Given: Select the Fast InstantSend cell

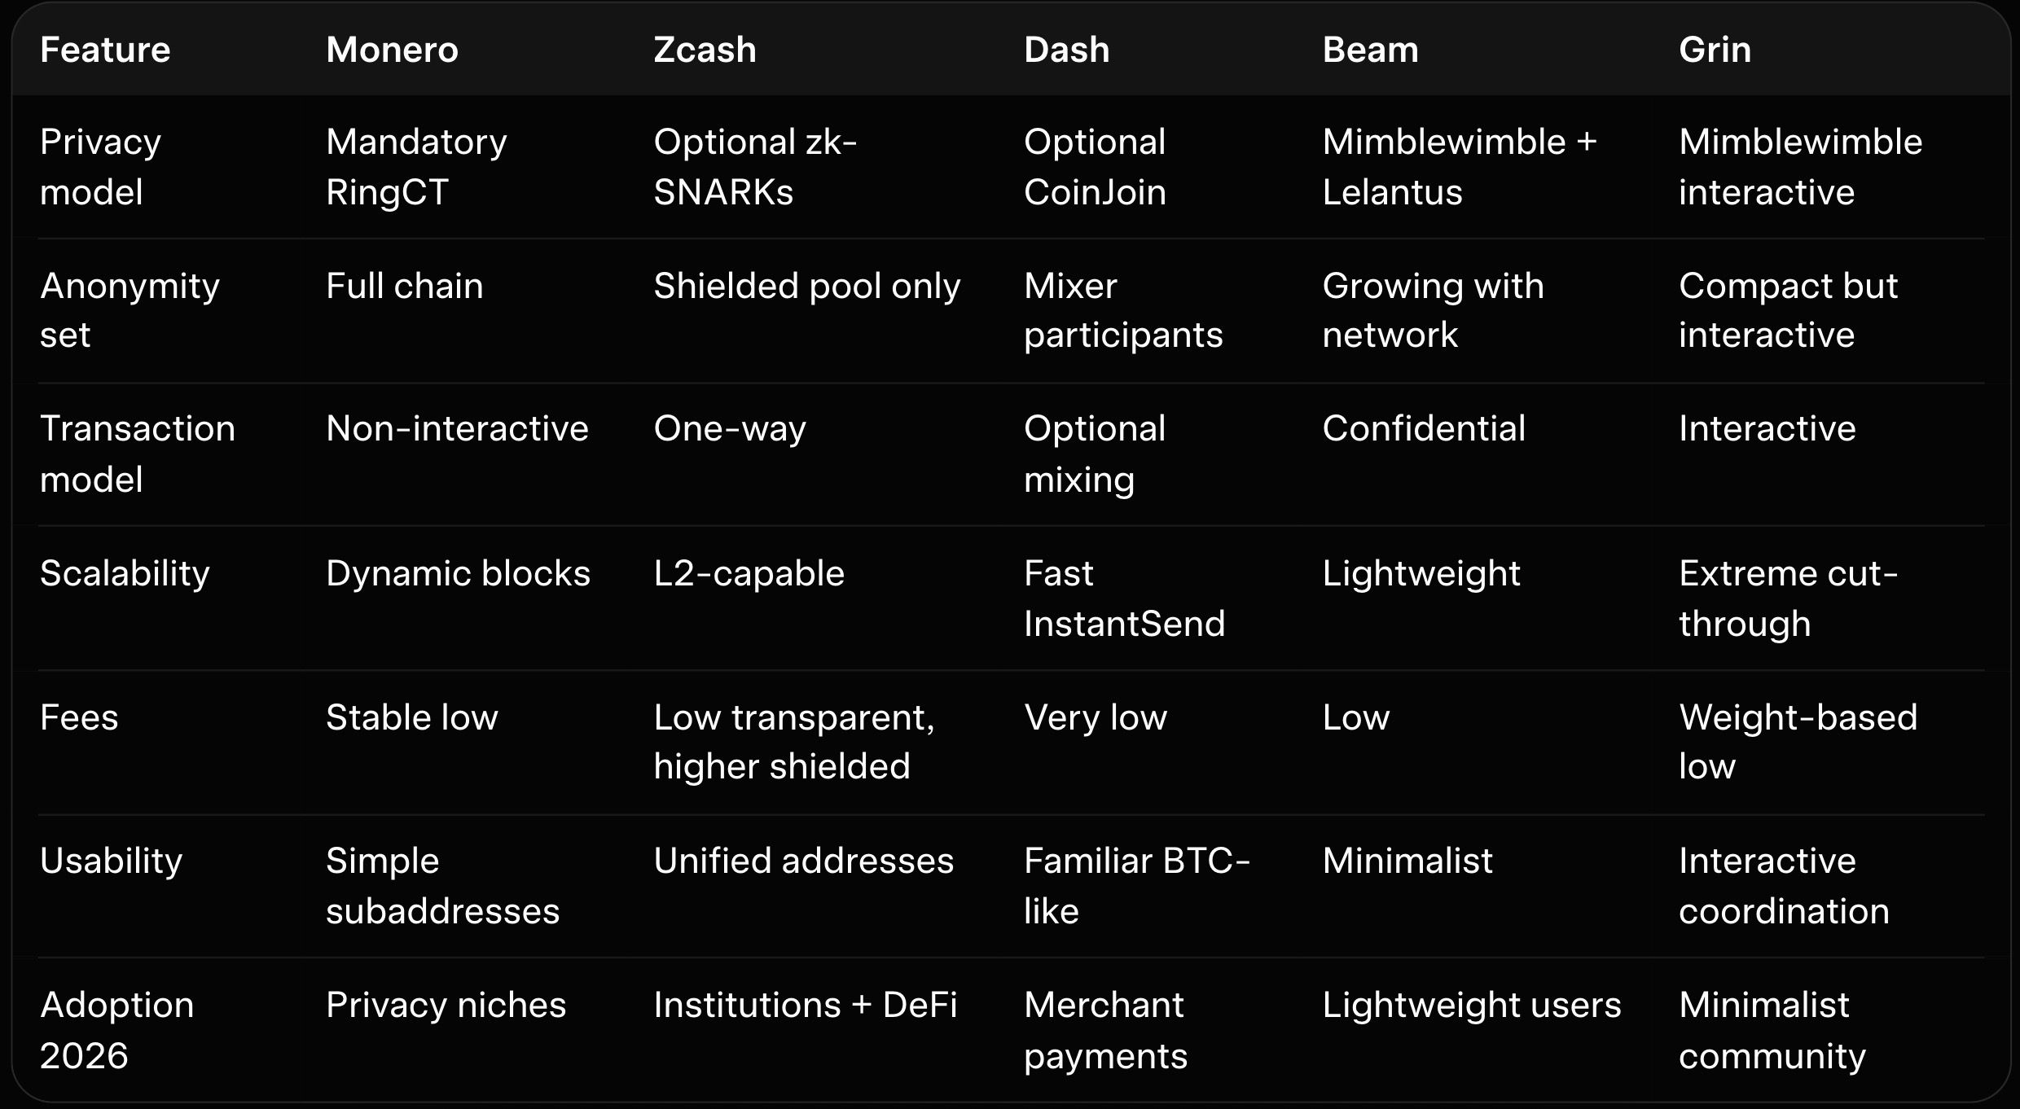Looking at the screenshot, I should coord(1124,598).
